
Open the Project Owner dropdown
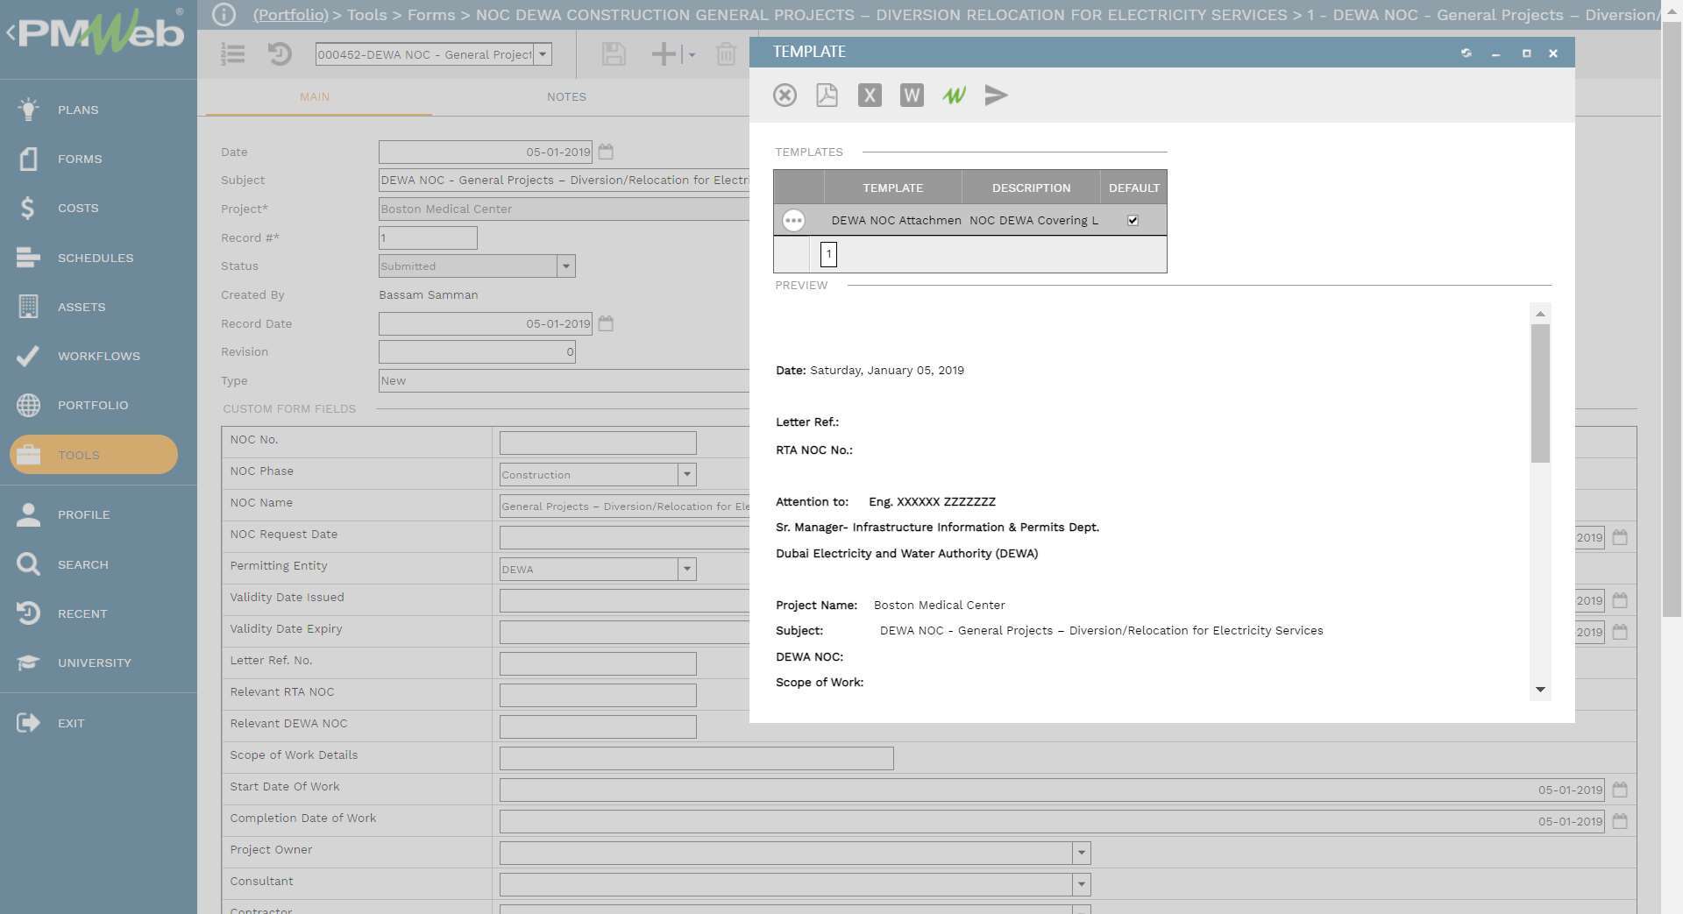pyautogui.click(x=1082, y=853)
